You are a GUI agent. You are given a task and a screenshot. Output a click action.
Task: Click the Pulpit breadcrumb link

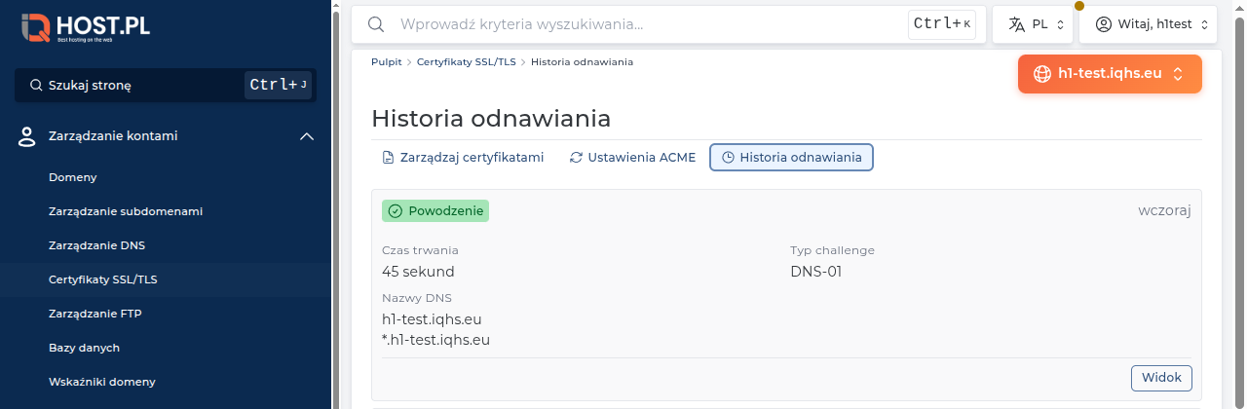[387, 61]
